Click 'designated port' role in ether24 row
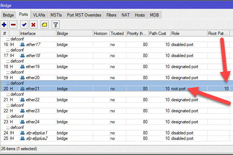The height and width of the screenshot is (155, 233). click(x=185, y=122)
